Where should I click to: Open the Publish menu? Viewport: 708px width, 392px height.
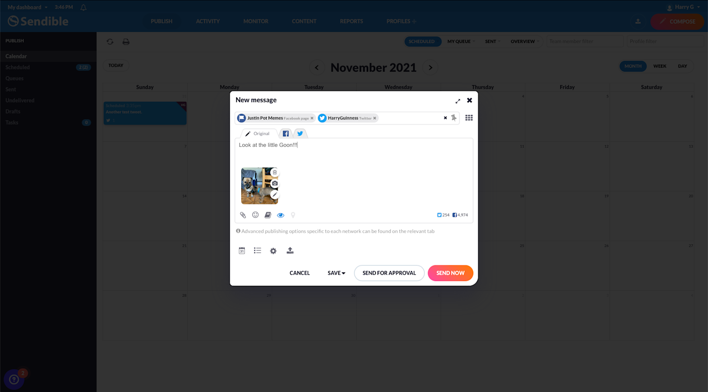pos(161,21)
